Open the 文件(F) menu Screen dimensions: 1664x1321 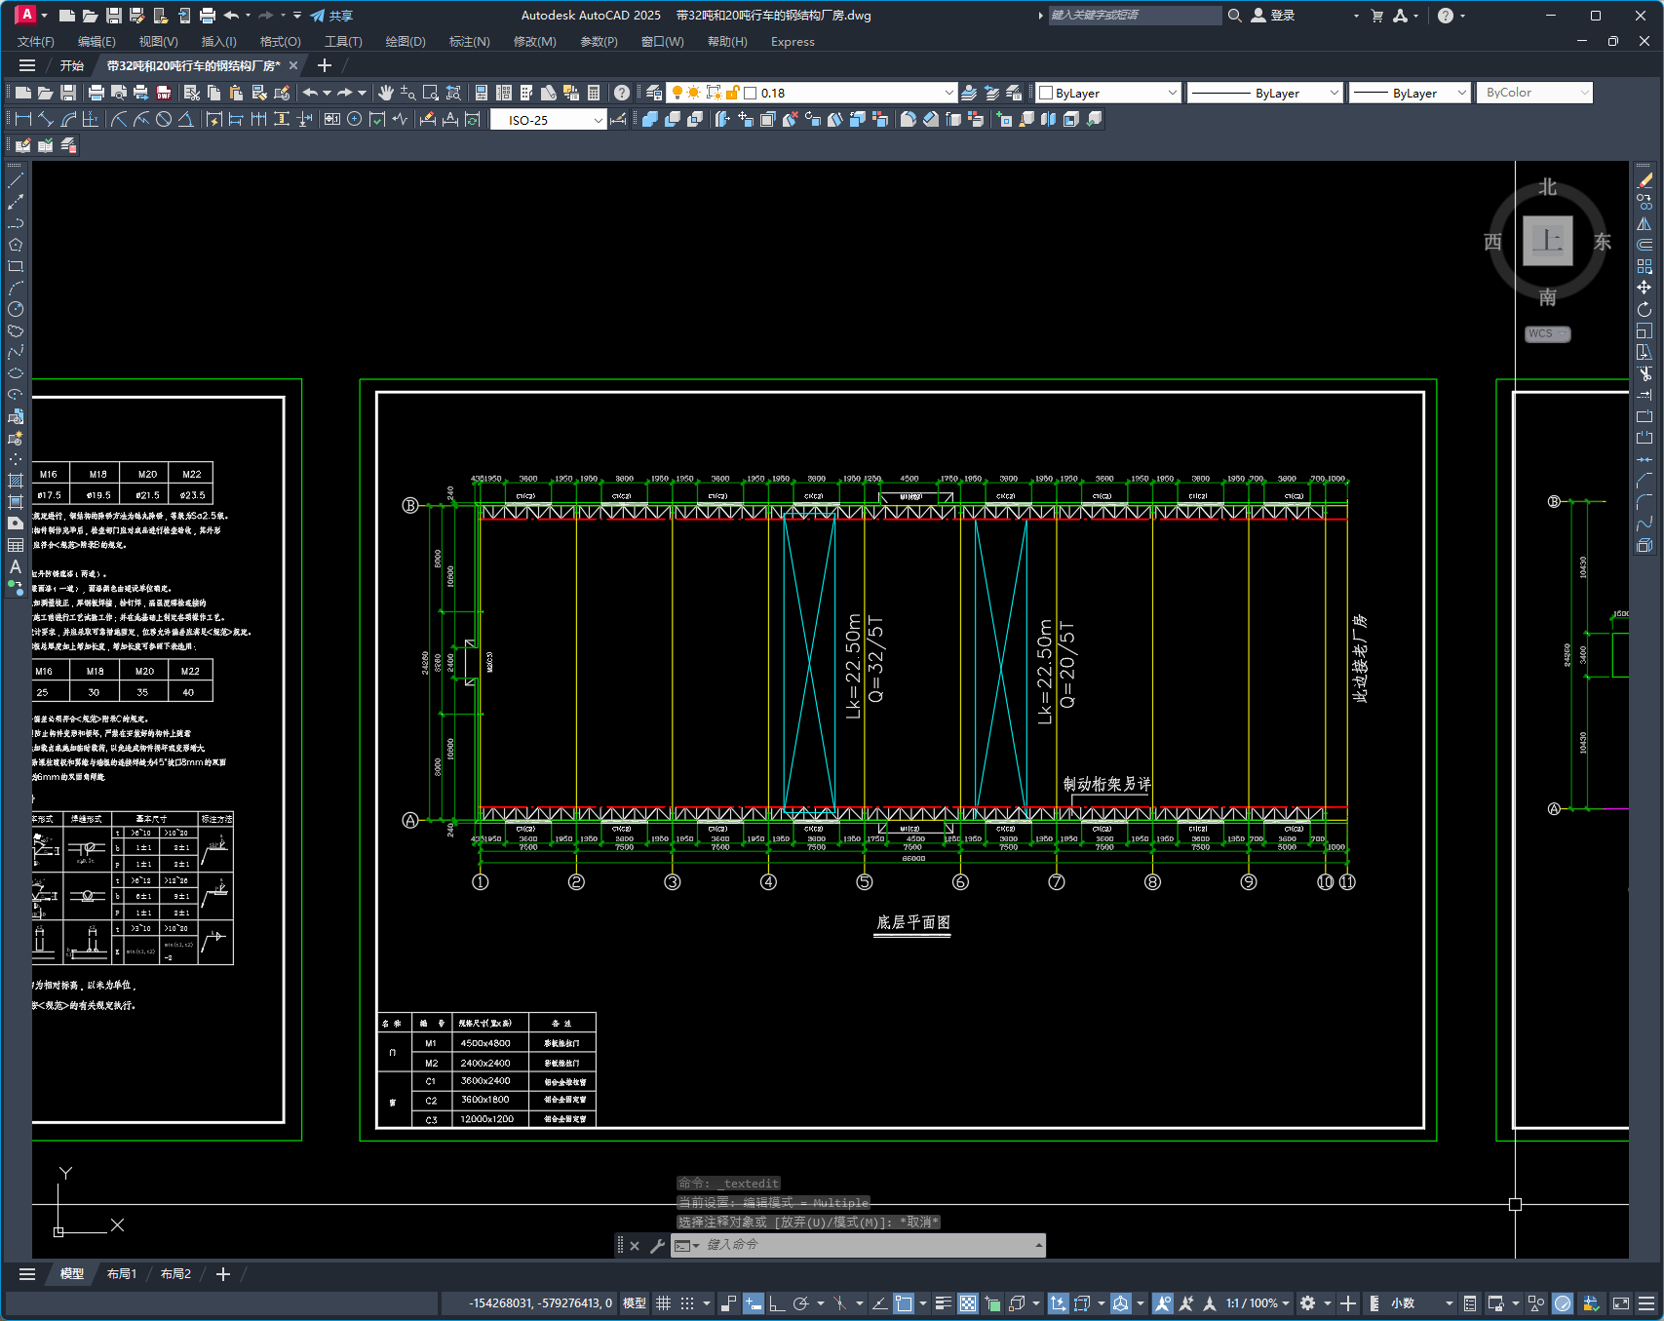(36, 42)
